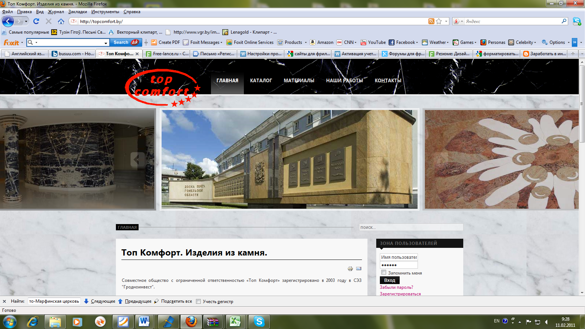Open WinRAR from the taskbar
Viewport: 585px width, 329px height.
point(212,322)
